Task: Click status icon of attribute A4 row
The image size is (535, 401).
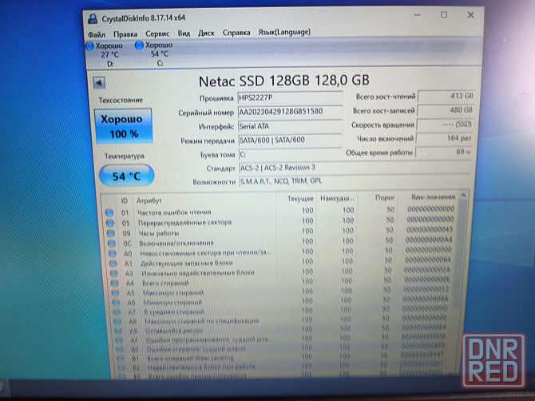Action: click(115, 284)
